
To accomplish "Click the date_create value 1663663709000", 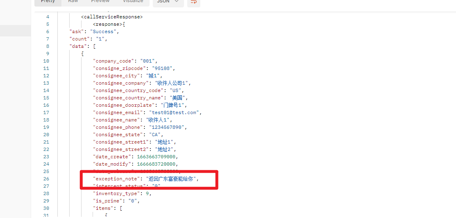I will 156,157.
